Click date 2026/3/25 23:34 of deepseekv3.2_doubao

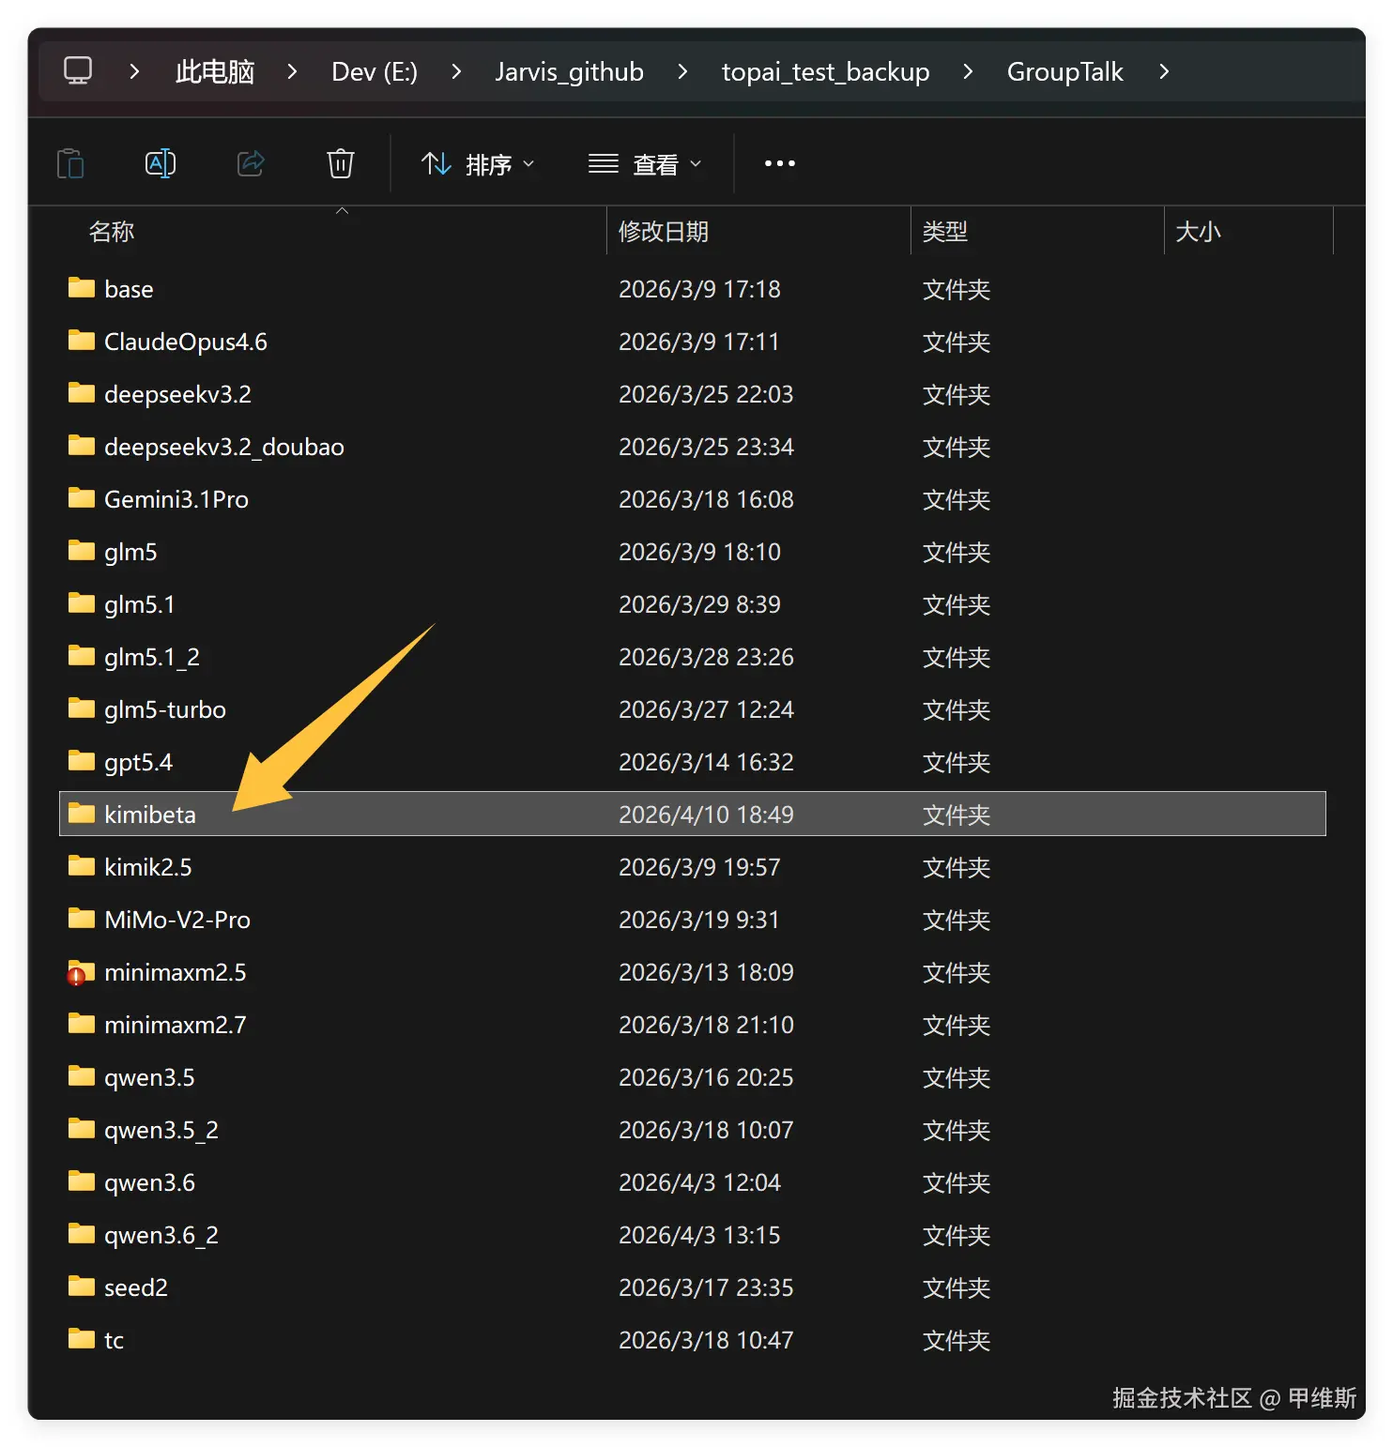click(x=706, y=447)
